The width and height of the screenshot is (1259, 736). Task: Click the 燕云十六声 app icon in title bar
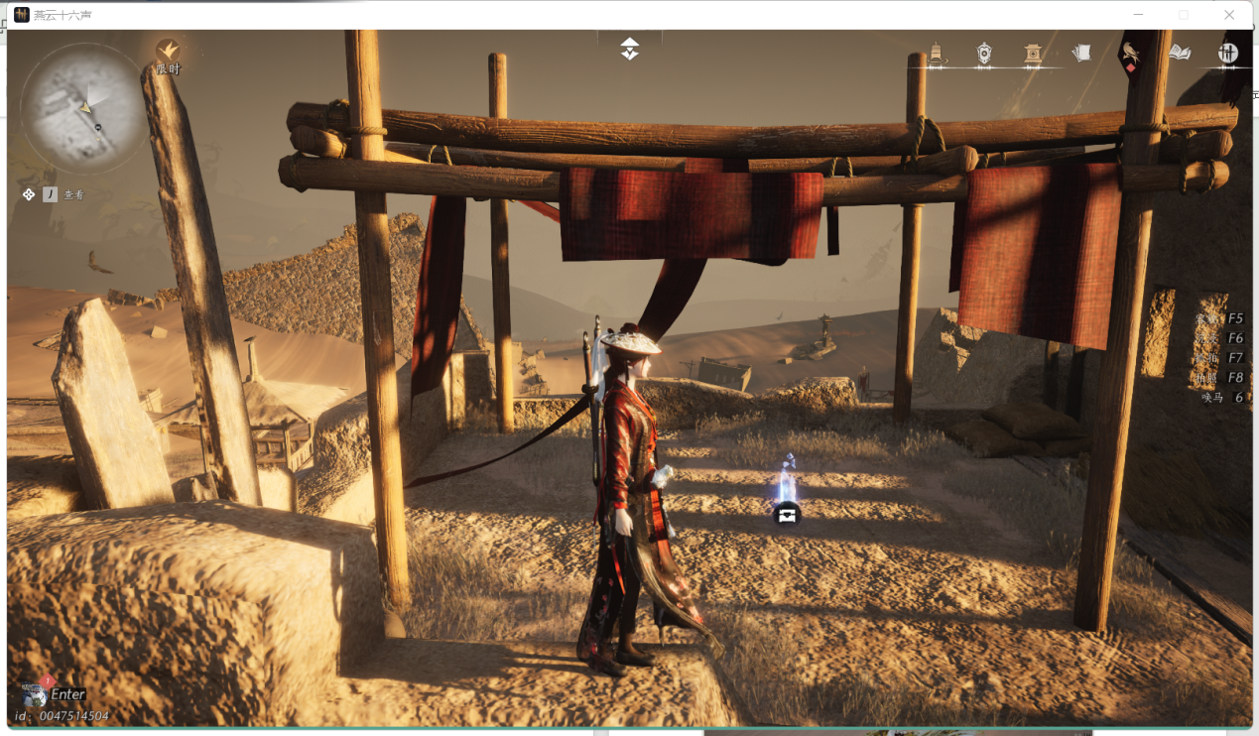(22, 14)
